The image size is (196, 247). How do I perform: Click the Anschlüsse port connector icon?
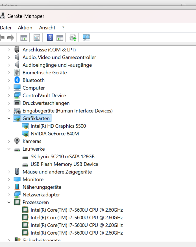pos(17,49)
